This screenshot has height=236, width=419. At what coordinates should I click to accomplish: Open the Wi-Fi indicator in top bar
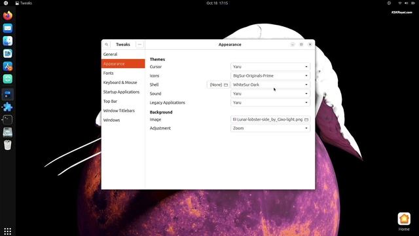pyautogui.click(x=400, y=3)
